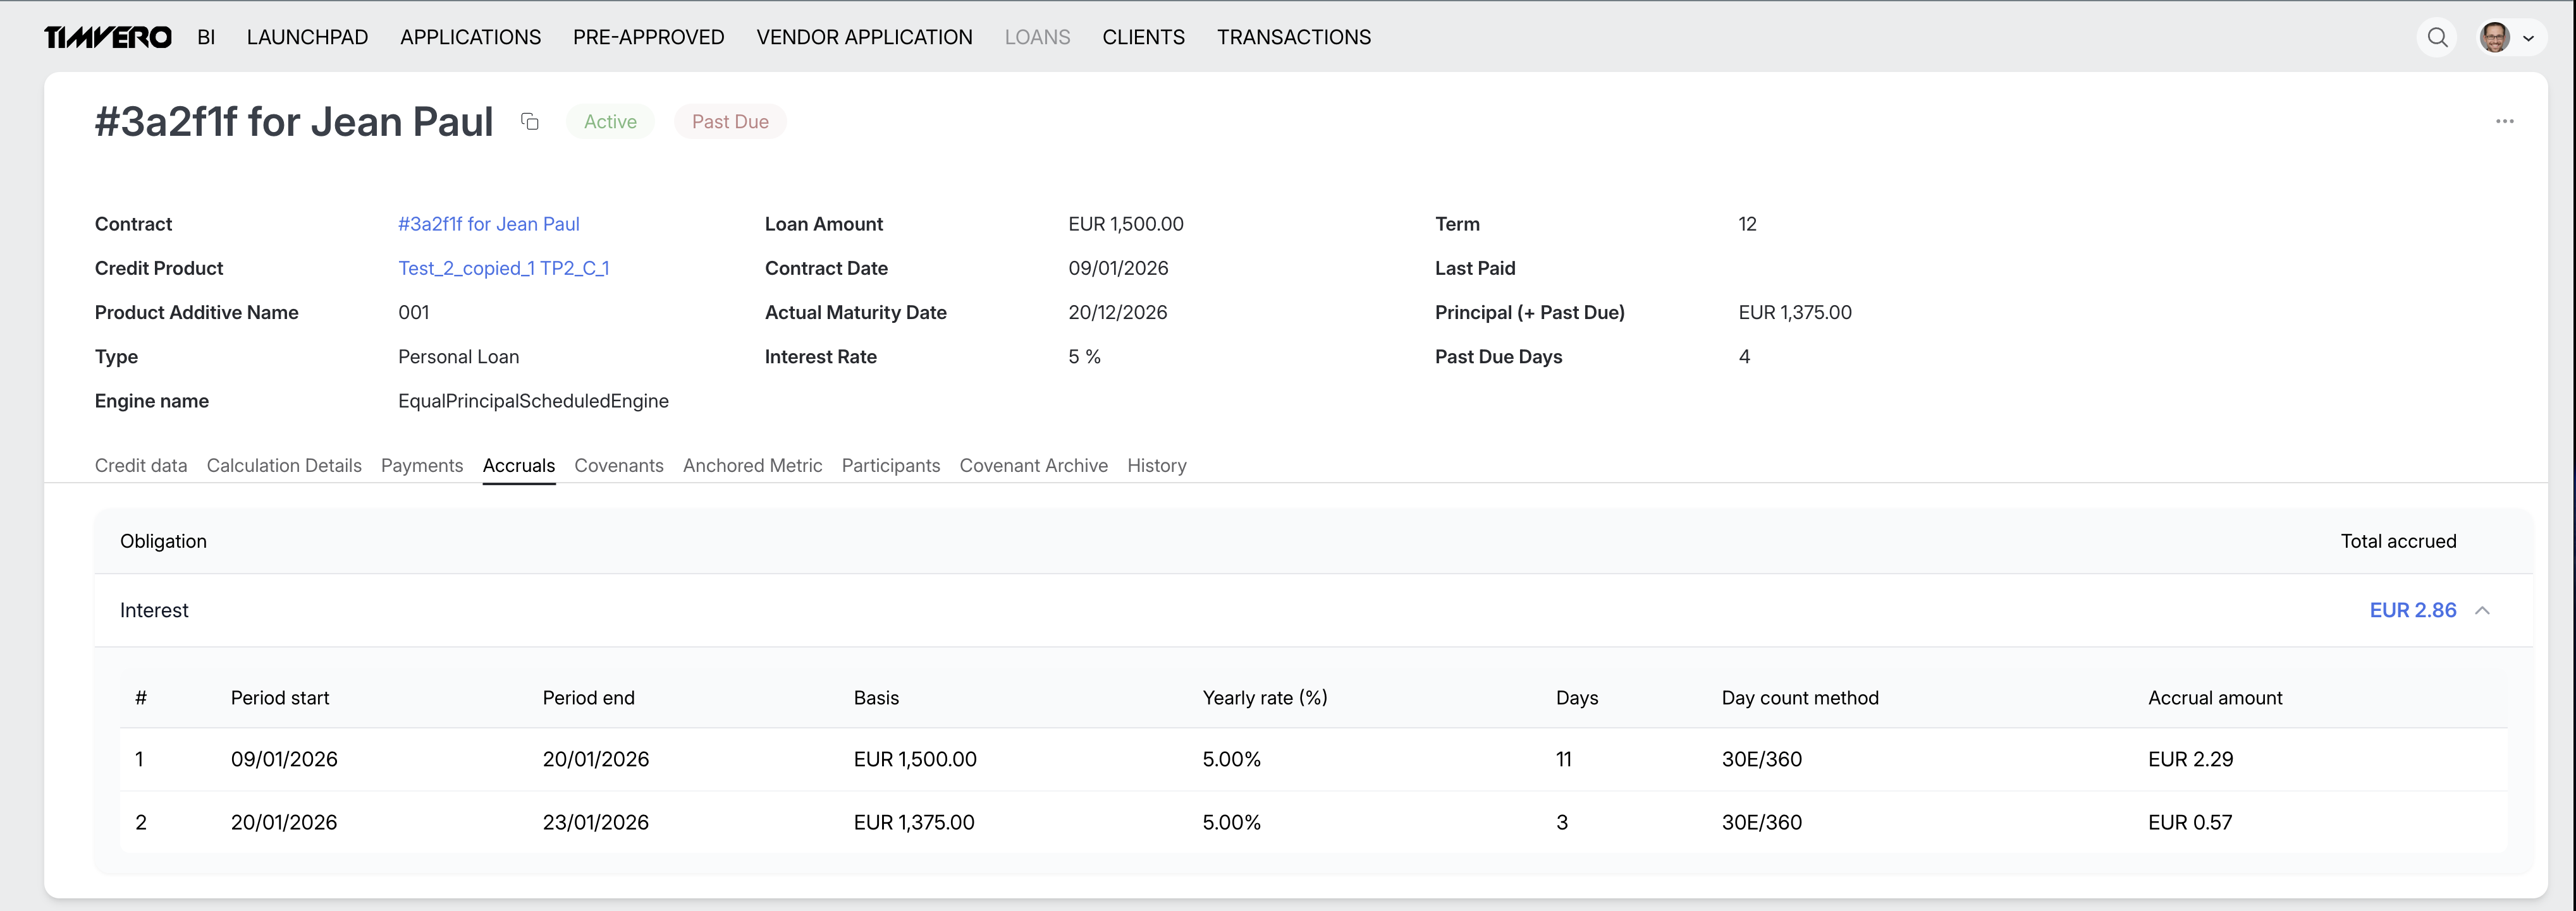Screen dimensions: 2576x911
Task: Open the search icon in header
Action: pyautogui.click(x=2437, y=37)
